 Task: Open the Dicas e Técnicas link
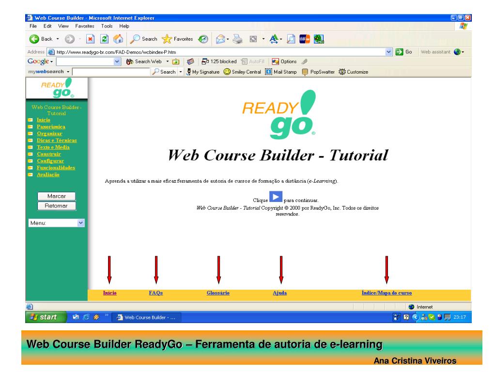tap(57, 140)
